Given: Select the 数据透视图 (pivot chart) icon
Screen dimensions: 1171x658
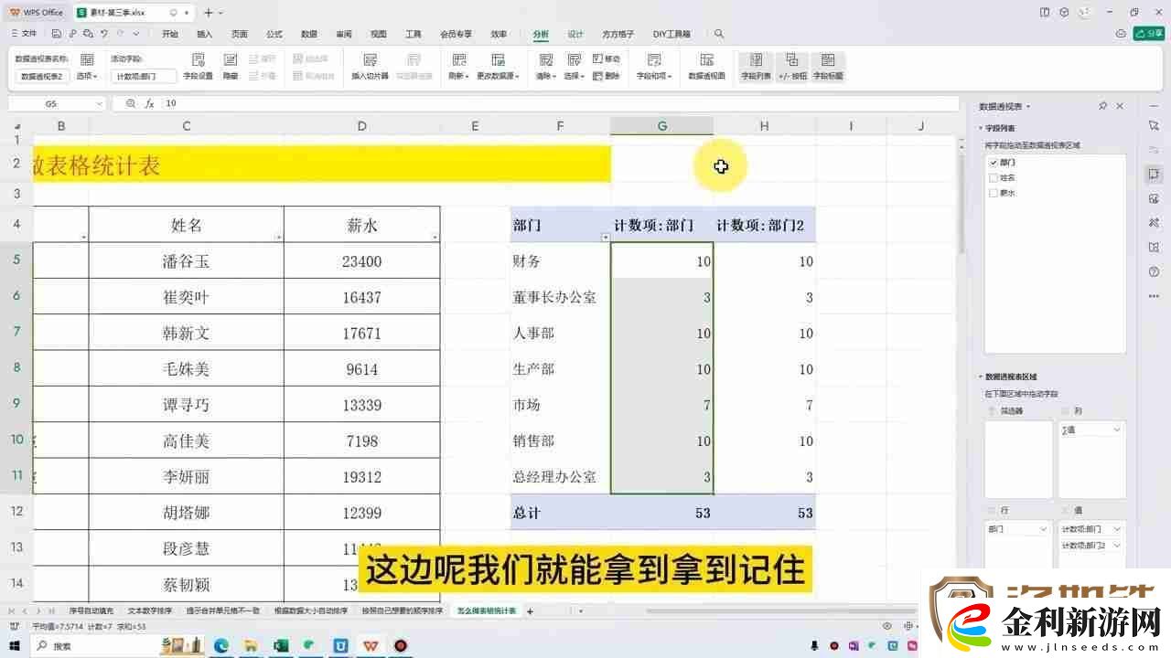Looking at the screenshot, I should tap(708, 64).
